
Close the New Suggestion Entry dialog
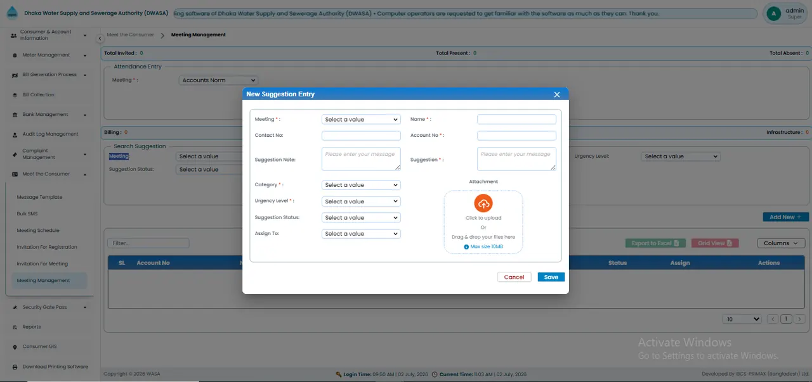point(557,94)
